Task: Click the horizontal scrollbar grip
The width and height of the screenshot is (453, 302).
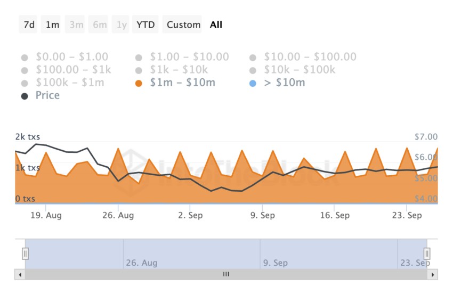Action: click(x=226, y=274)
